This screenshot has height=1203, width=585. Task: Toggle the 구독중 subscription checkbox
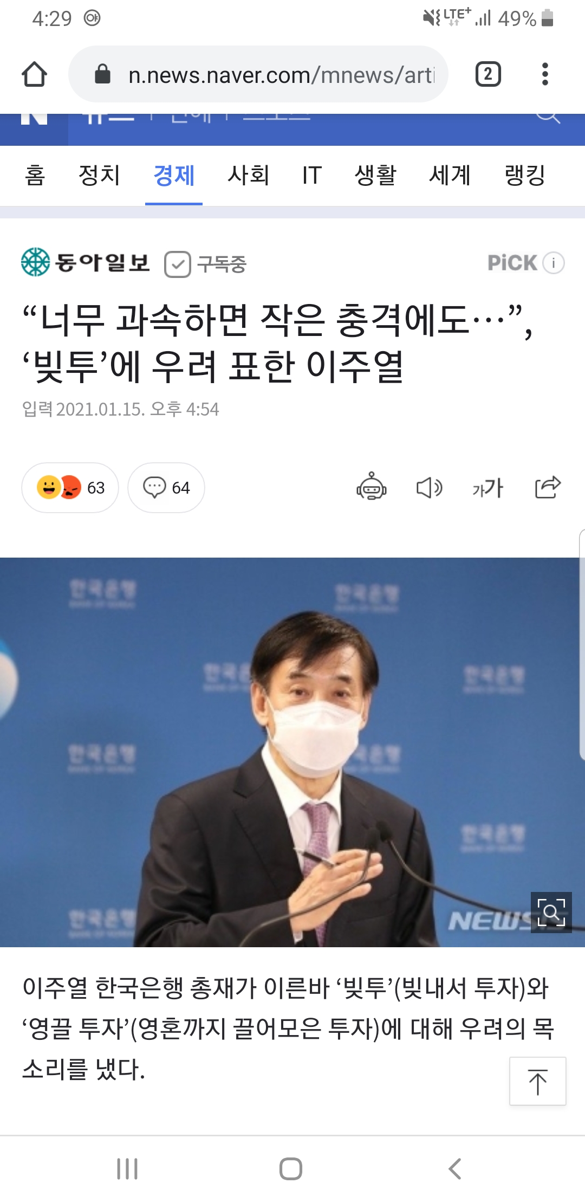178,264
